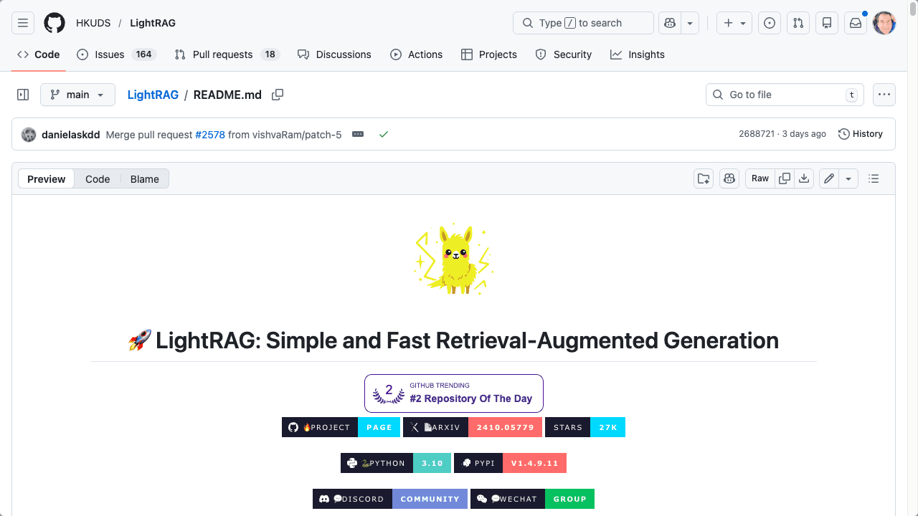The height and width of the screenshot is (516, 918).
Task: Go to the GitHub homepage logo
Action: 55,23
